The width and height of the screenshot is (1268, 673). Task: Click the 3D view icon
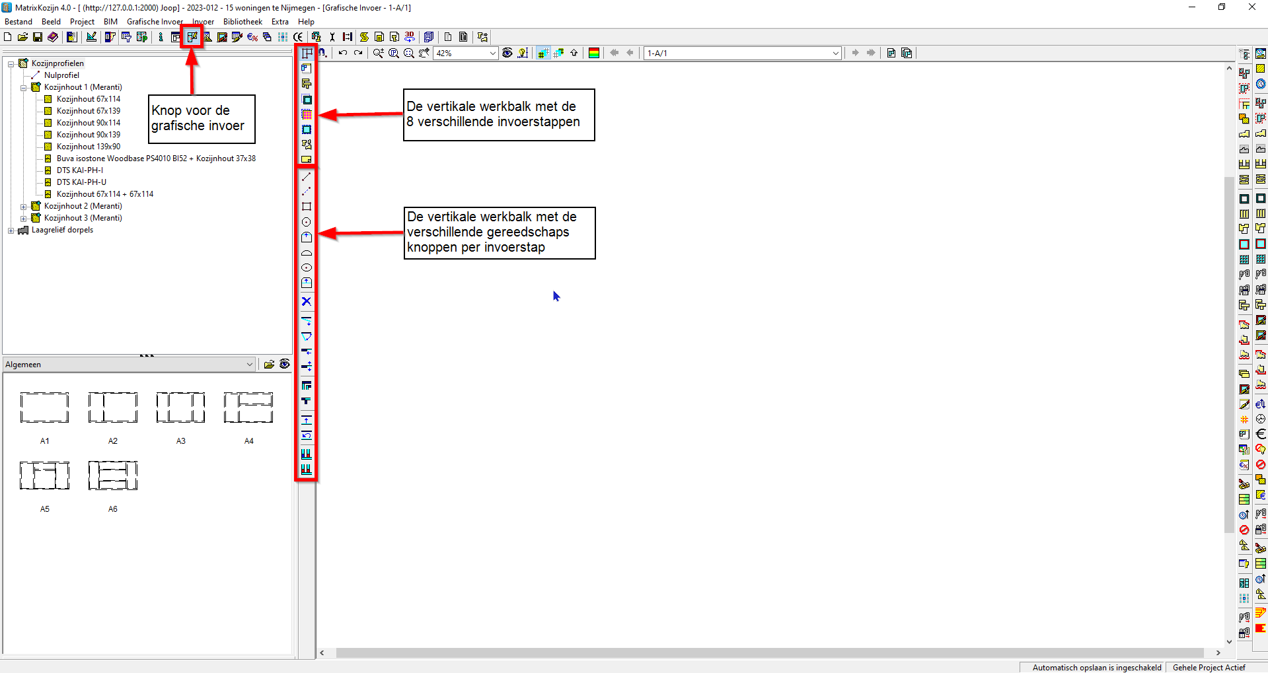(x=410, y=37)
